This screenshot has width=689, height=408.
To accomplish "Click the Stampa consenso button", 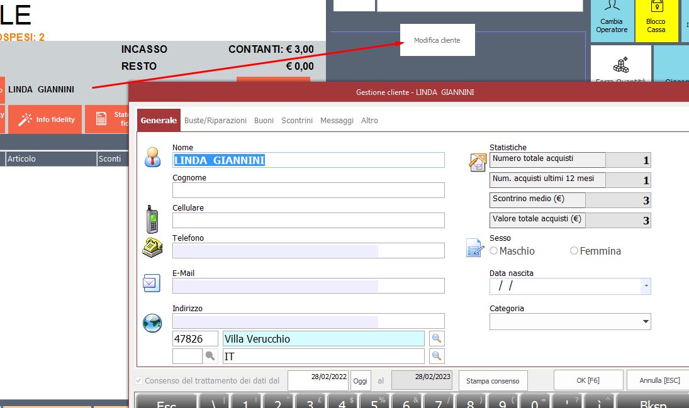I will pos(493,381).
